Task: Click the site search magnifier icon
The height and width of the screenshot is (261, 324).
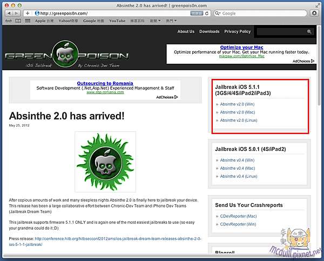Action: pyautogui.click(x=309, y=32)
